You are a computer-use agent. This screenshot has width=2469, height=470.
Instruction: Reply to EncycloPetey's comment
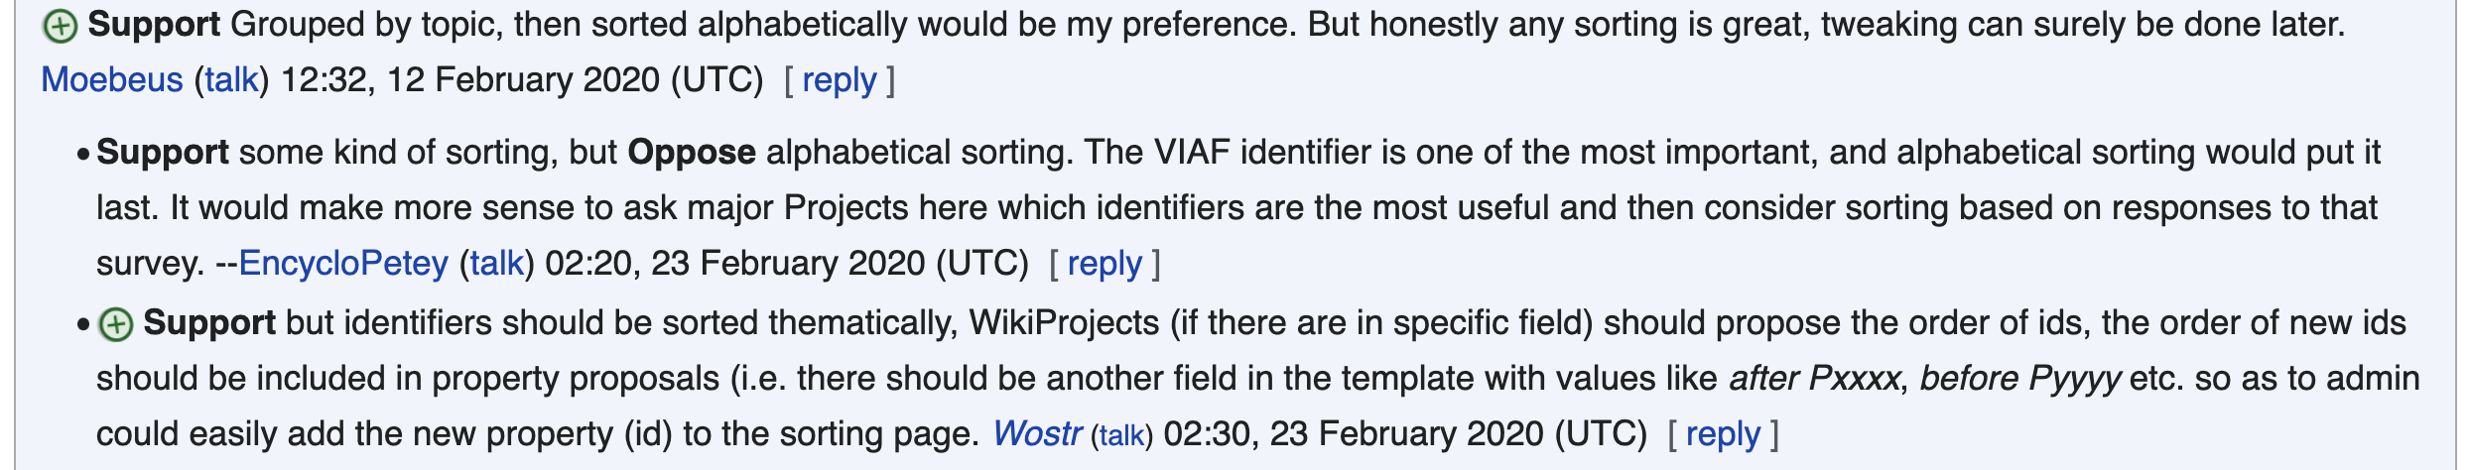(x=1105, y=263)
